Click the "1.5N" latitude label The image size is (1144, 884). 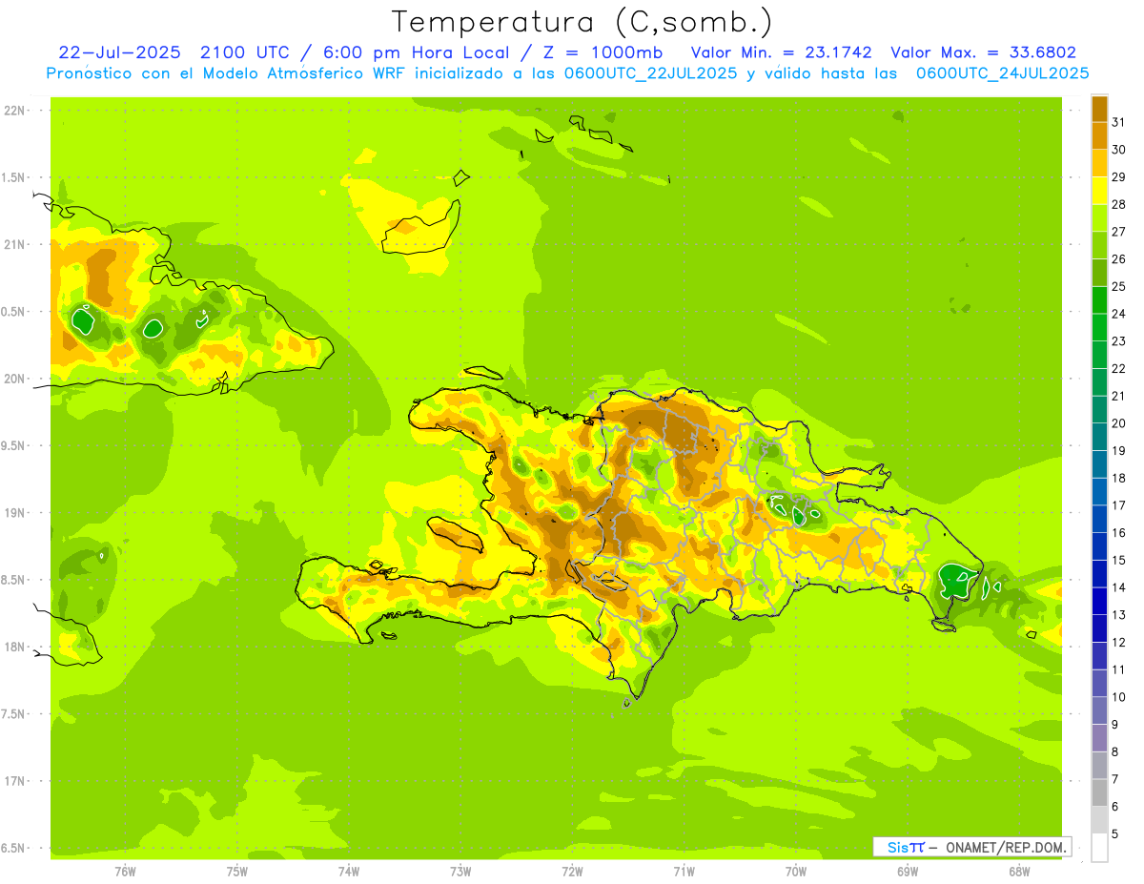click(x=14, y=177)
